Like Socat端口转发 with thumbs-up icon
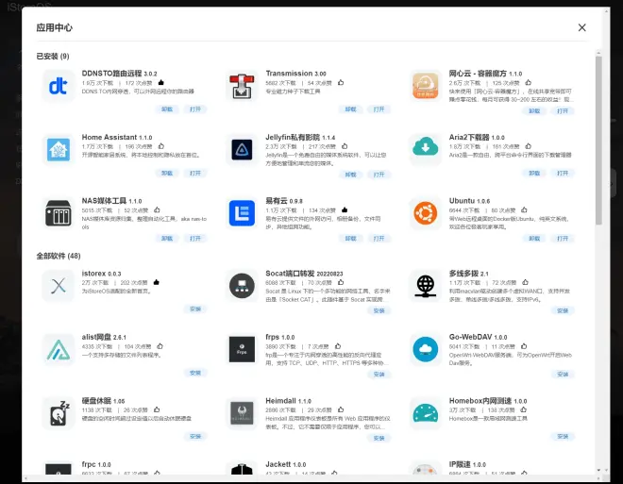Screen dimensions: 623x484 (341, 282)
